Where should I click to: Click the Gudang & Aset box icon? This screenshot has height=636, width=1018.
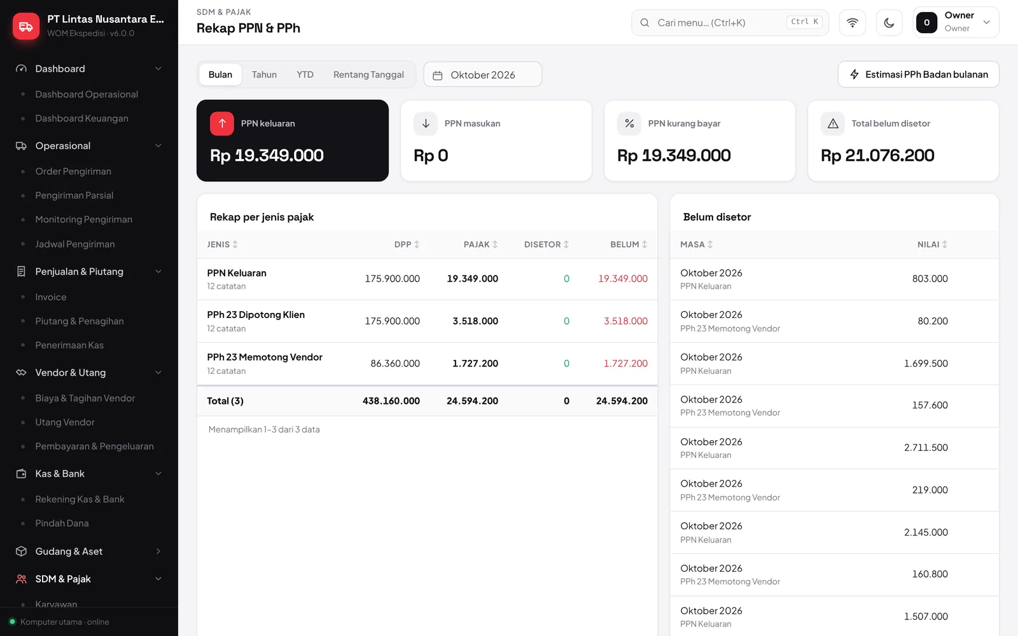coord(21,551)
